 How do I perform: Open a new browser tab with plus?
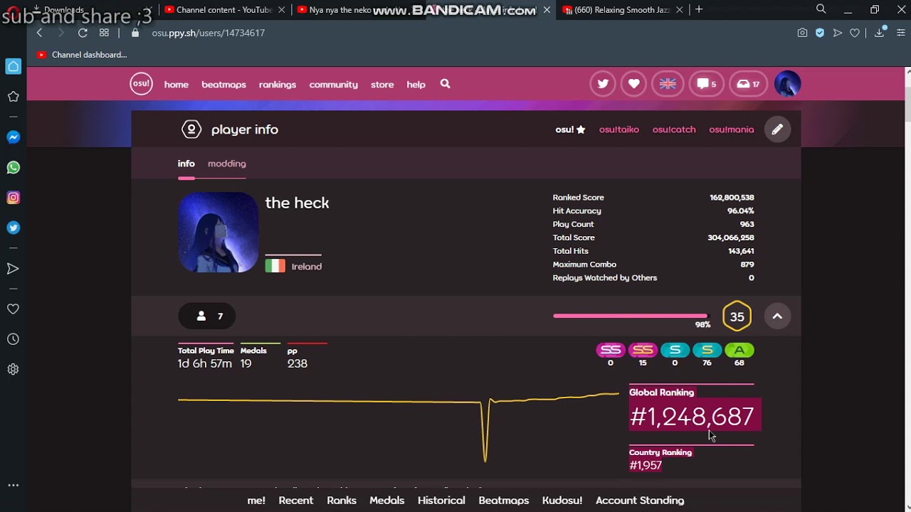[699, 9]
